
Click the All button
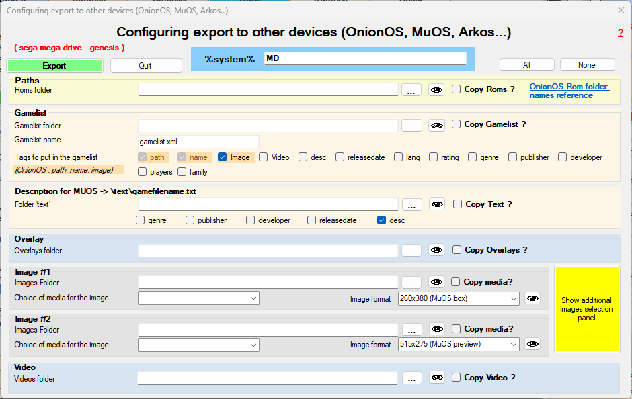pos(526,65)
